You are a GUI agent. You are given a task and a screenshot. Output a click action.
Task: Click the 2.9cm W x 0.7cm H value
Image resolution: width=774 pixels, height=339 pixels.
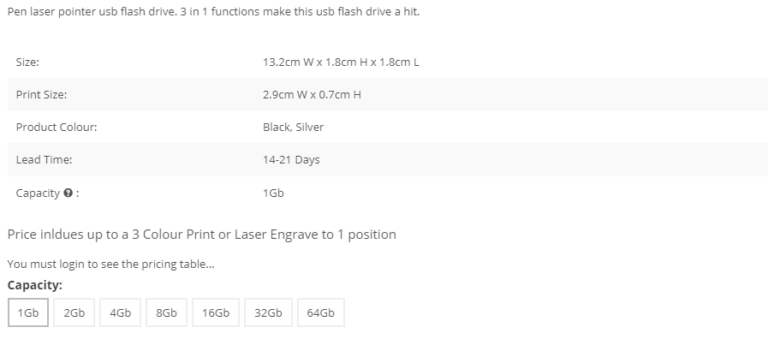(312, 95)
